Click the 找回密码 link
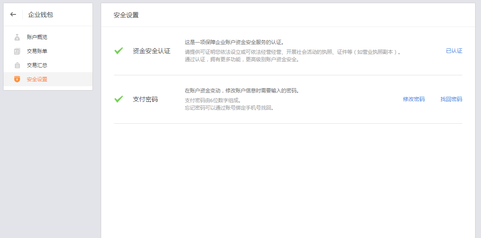The image size is (481, 238). 451,99
